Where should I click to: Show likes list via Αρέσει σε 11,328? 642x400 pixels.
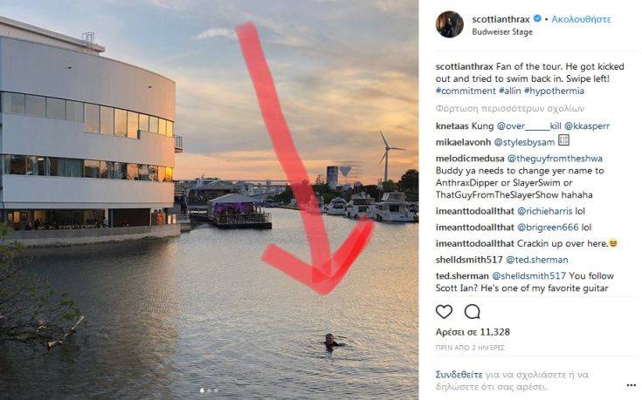(x=473, y=332)
